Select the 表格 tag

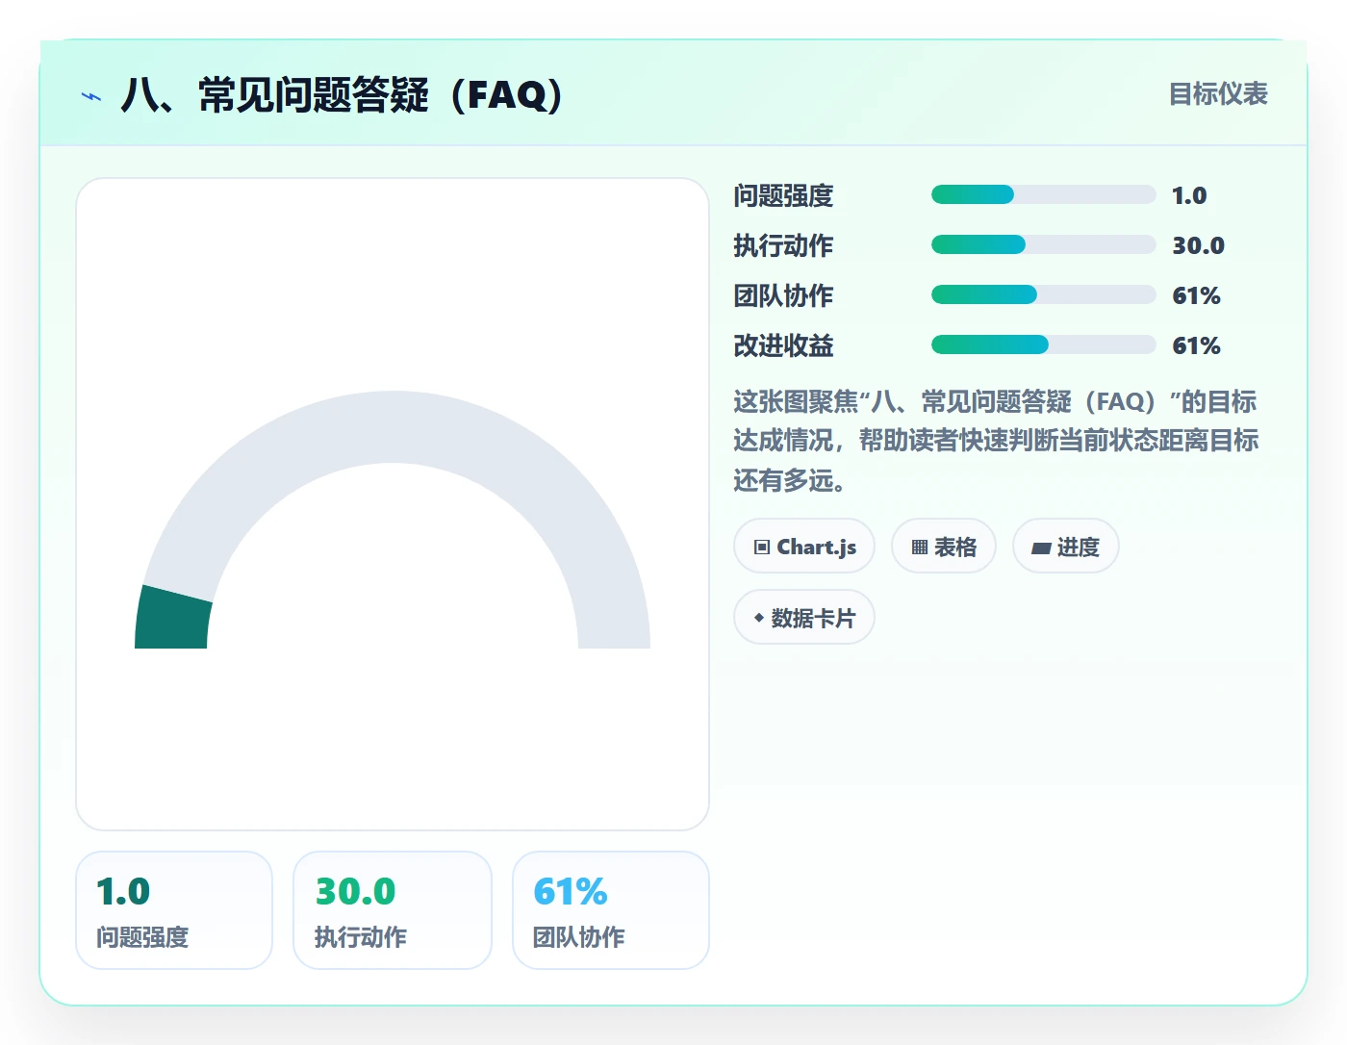[x=944, y=546]
